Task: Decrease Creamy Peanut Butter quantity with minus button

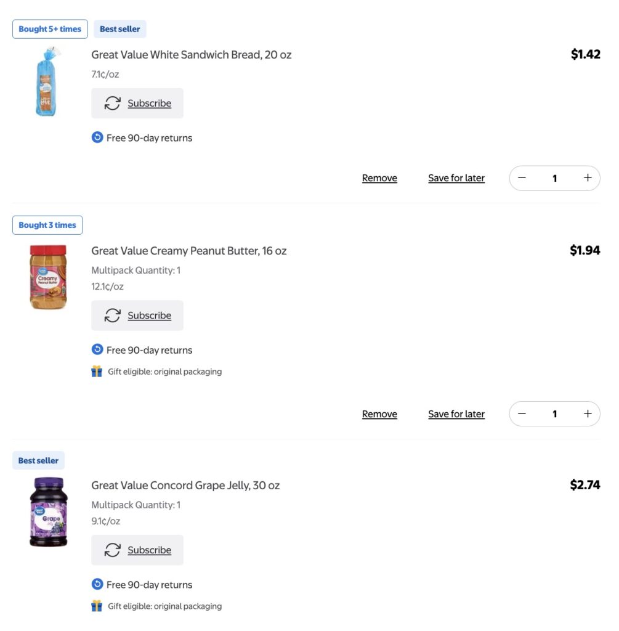Action: click(x=522, y=413)
